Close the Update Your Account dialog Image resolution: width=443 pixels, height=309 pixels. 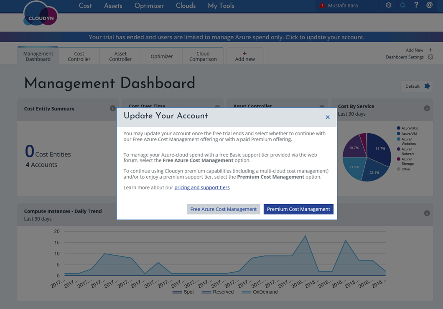328,117
